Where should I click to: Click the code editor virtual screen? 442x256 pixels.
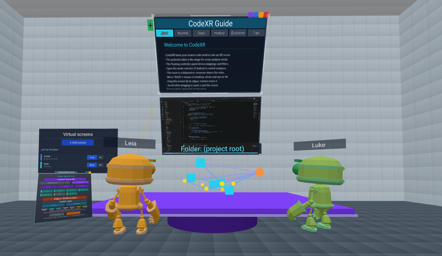coord(211,125)
